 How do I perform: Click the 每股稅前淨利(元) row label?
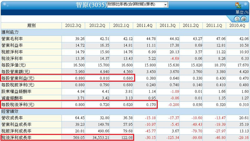(x=18, y=85)
